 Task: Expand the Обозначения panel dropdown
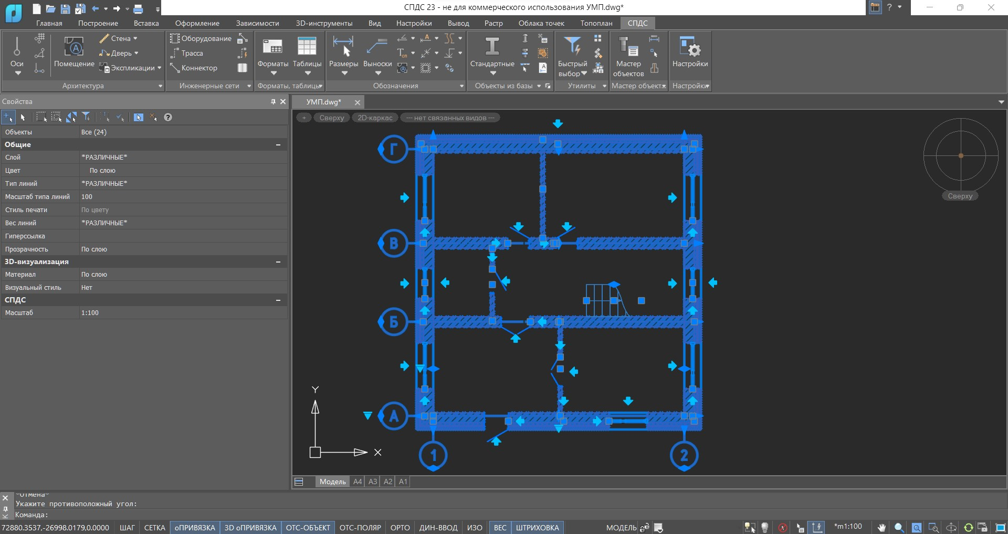(x=461, y=86)
